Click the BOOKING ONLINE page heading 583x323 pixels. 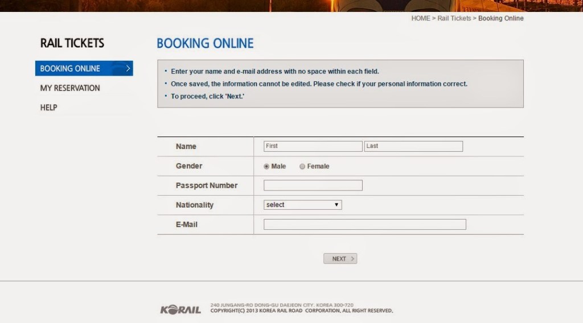[x=205, y=43]
